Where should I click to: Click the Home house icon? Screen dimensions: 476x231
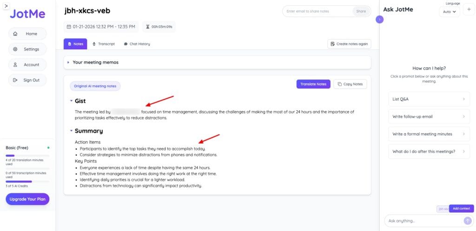15,33
